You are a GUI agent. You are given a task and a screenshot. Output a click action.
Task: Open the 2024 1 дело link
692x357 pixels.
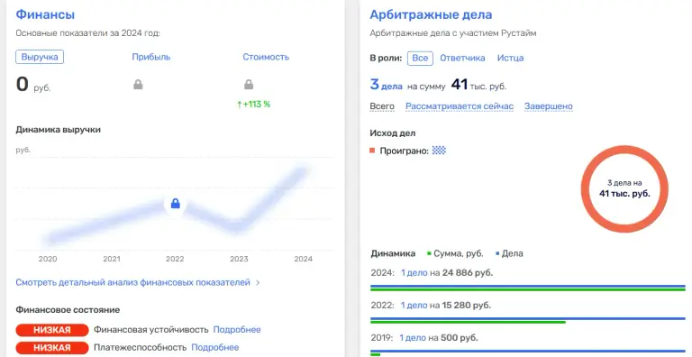[x=414, y=273]
